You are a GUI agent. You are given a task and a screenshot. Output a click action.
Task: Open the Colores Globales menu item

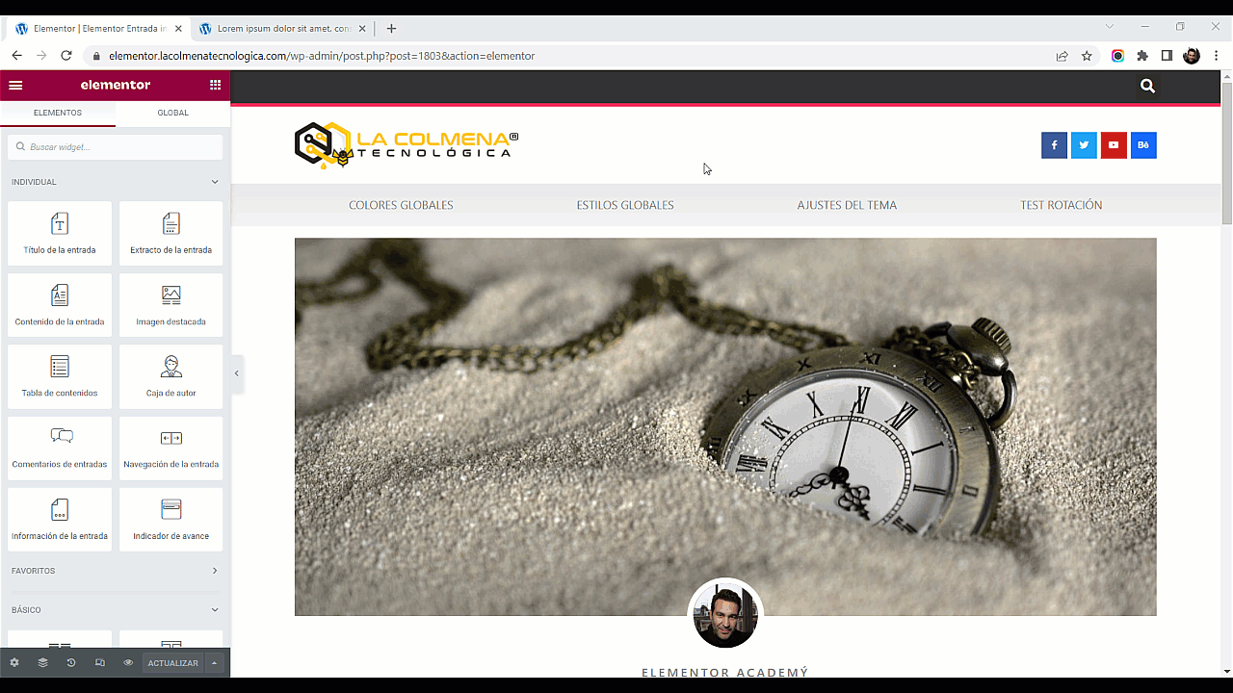coord(401,205)
